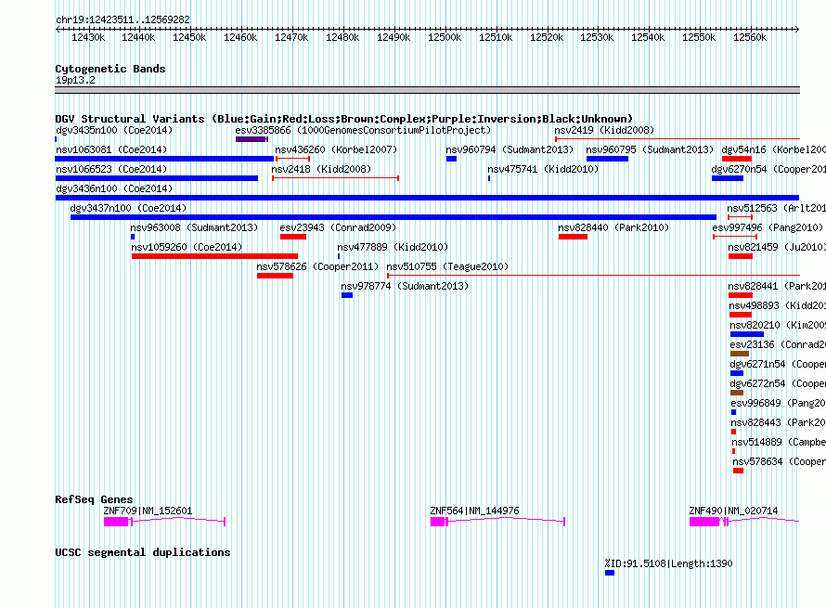This screenshot has width=826, height=608.
Task: Click the %ID:91.5108|Length:1390 label
Action: (668, 563)
